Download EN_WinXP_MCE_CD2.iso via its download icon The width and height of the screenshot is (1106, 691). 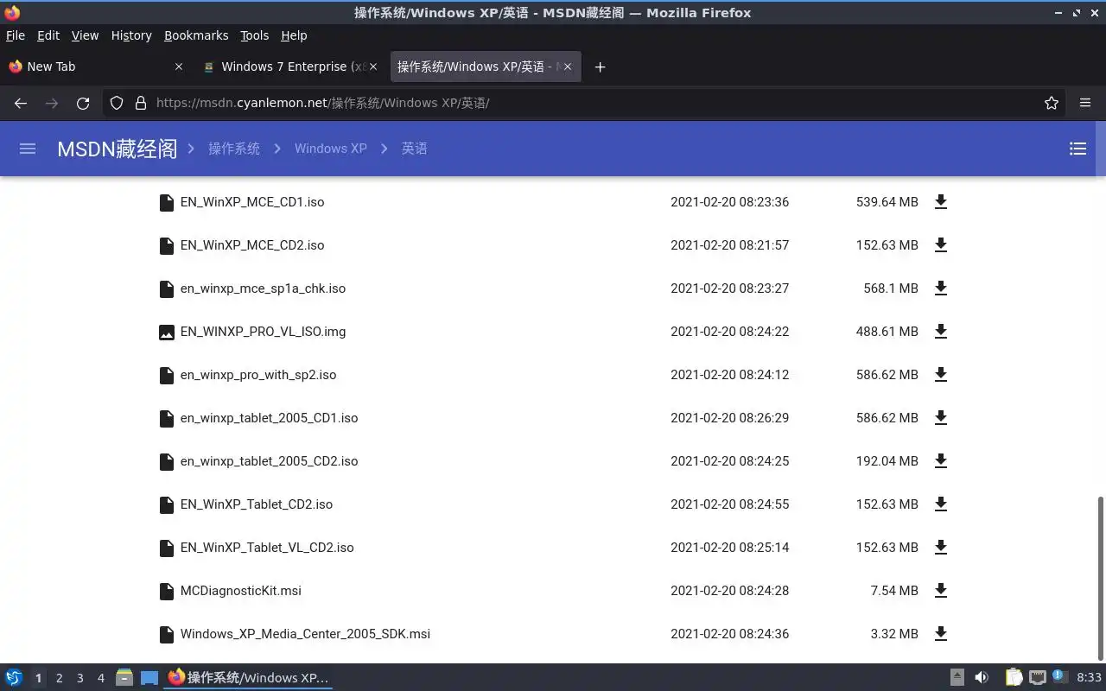[941, 245]
